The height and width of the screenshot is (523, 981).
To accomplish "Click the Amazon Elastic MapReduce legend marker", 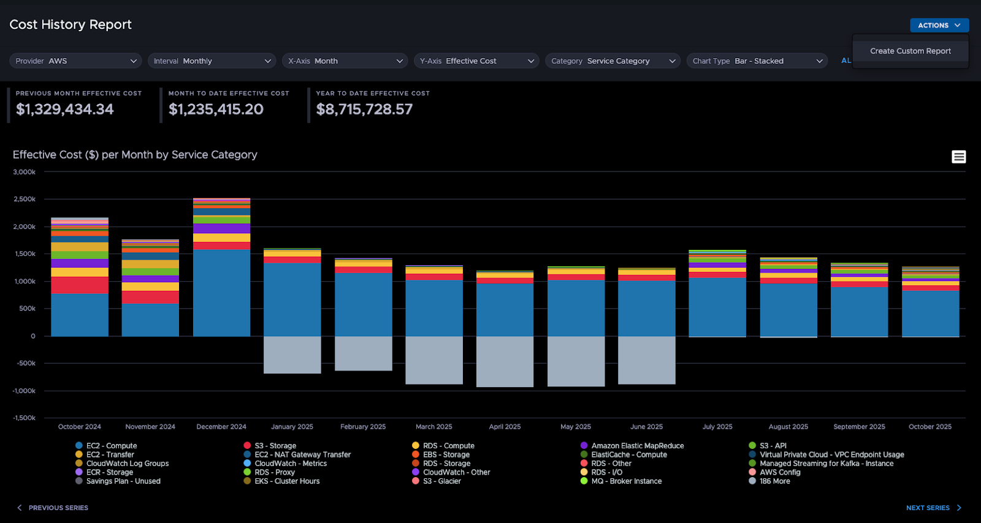I will [x=584, y=446].
